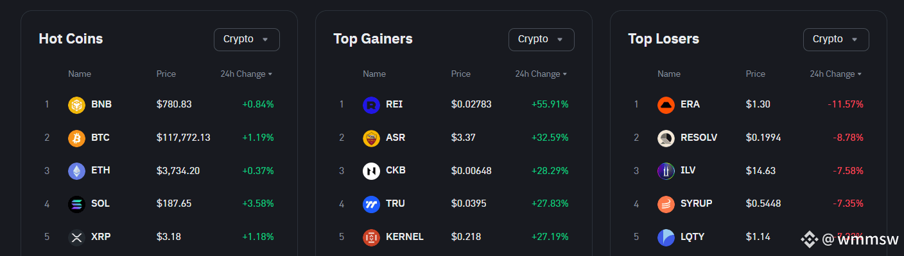904x256 pixels.
Task: Click the ERA coin icon
Action: (666, 104)
